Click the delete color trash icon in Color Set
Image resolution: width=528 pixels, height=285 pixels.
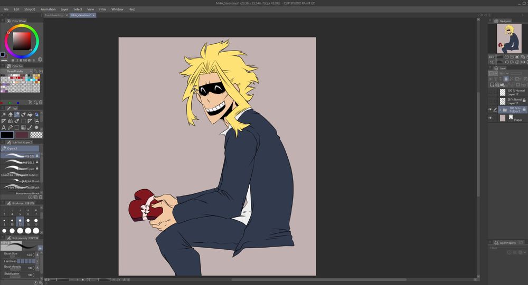coord(41,102)
